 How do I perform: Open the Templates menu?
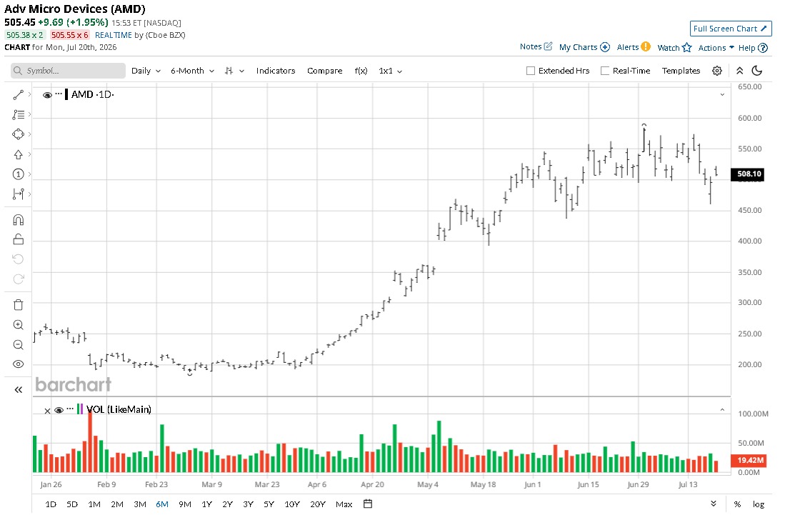coord(681,71)
